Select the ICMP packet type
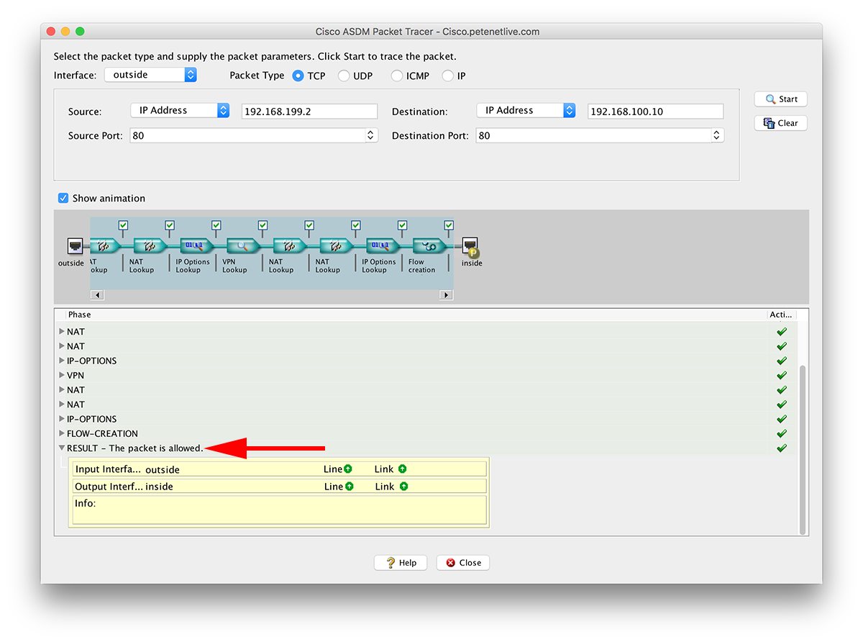The image size is (863, 642). (397, 76)
